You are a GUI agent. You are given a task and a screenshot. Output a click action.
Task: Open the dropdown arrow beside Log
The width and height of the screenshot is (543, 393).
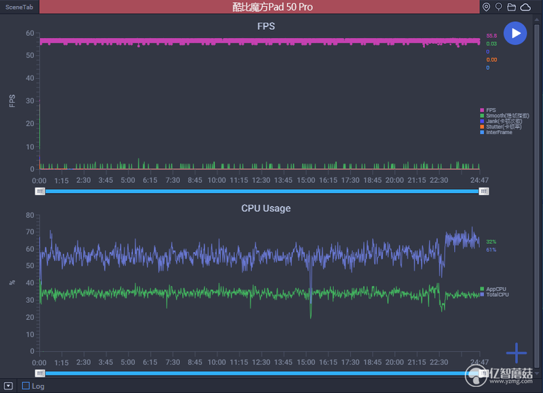[8, 386]
